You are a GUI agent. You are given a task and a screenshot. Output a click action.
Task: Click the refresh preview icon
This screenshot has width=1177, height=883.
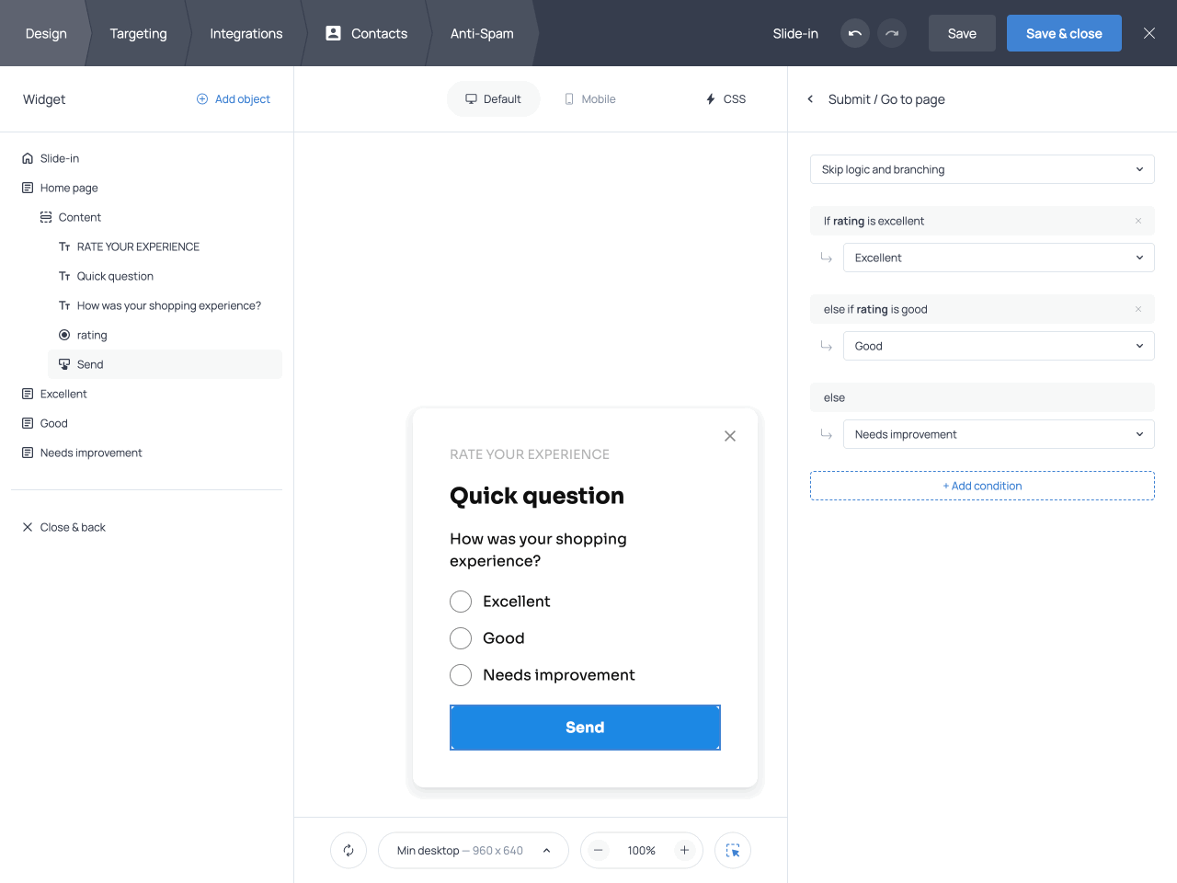click(349, 851)
